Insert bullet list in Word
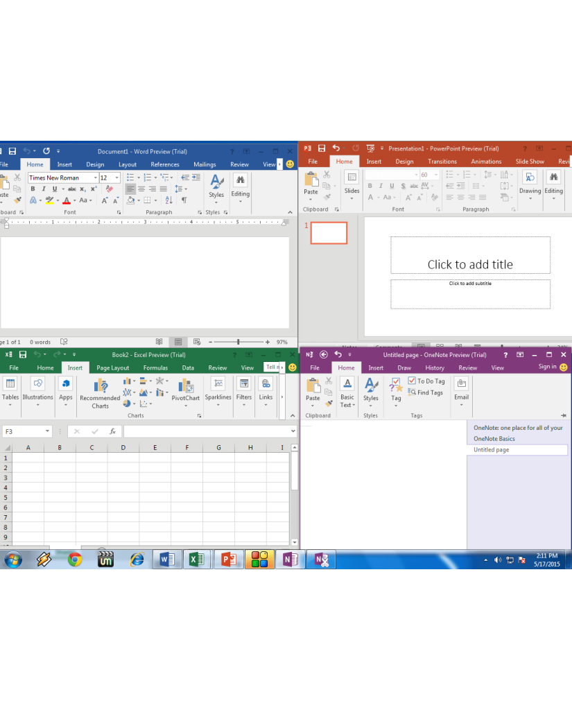The width and height of the screenshot is (572, 710). point(130,177)
